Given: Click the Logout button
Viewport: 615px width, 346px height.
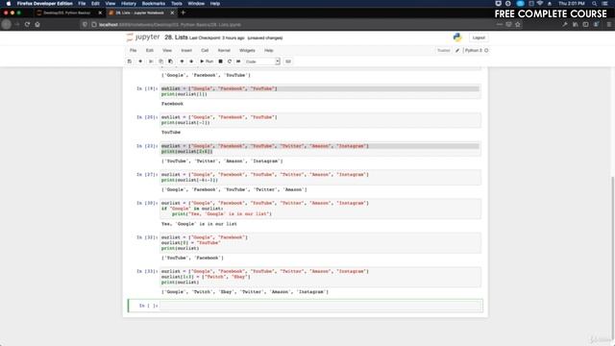Looking at the screenshot, I should pos(479,37).
